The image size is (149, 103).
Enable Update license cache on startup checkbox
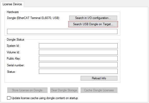[x=9, y=98]
